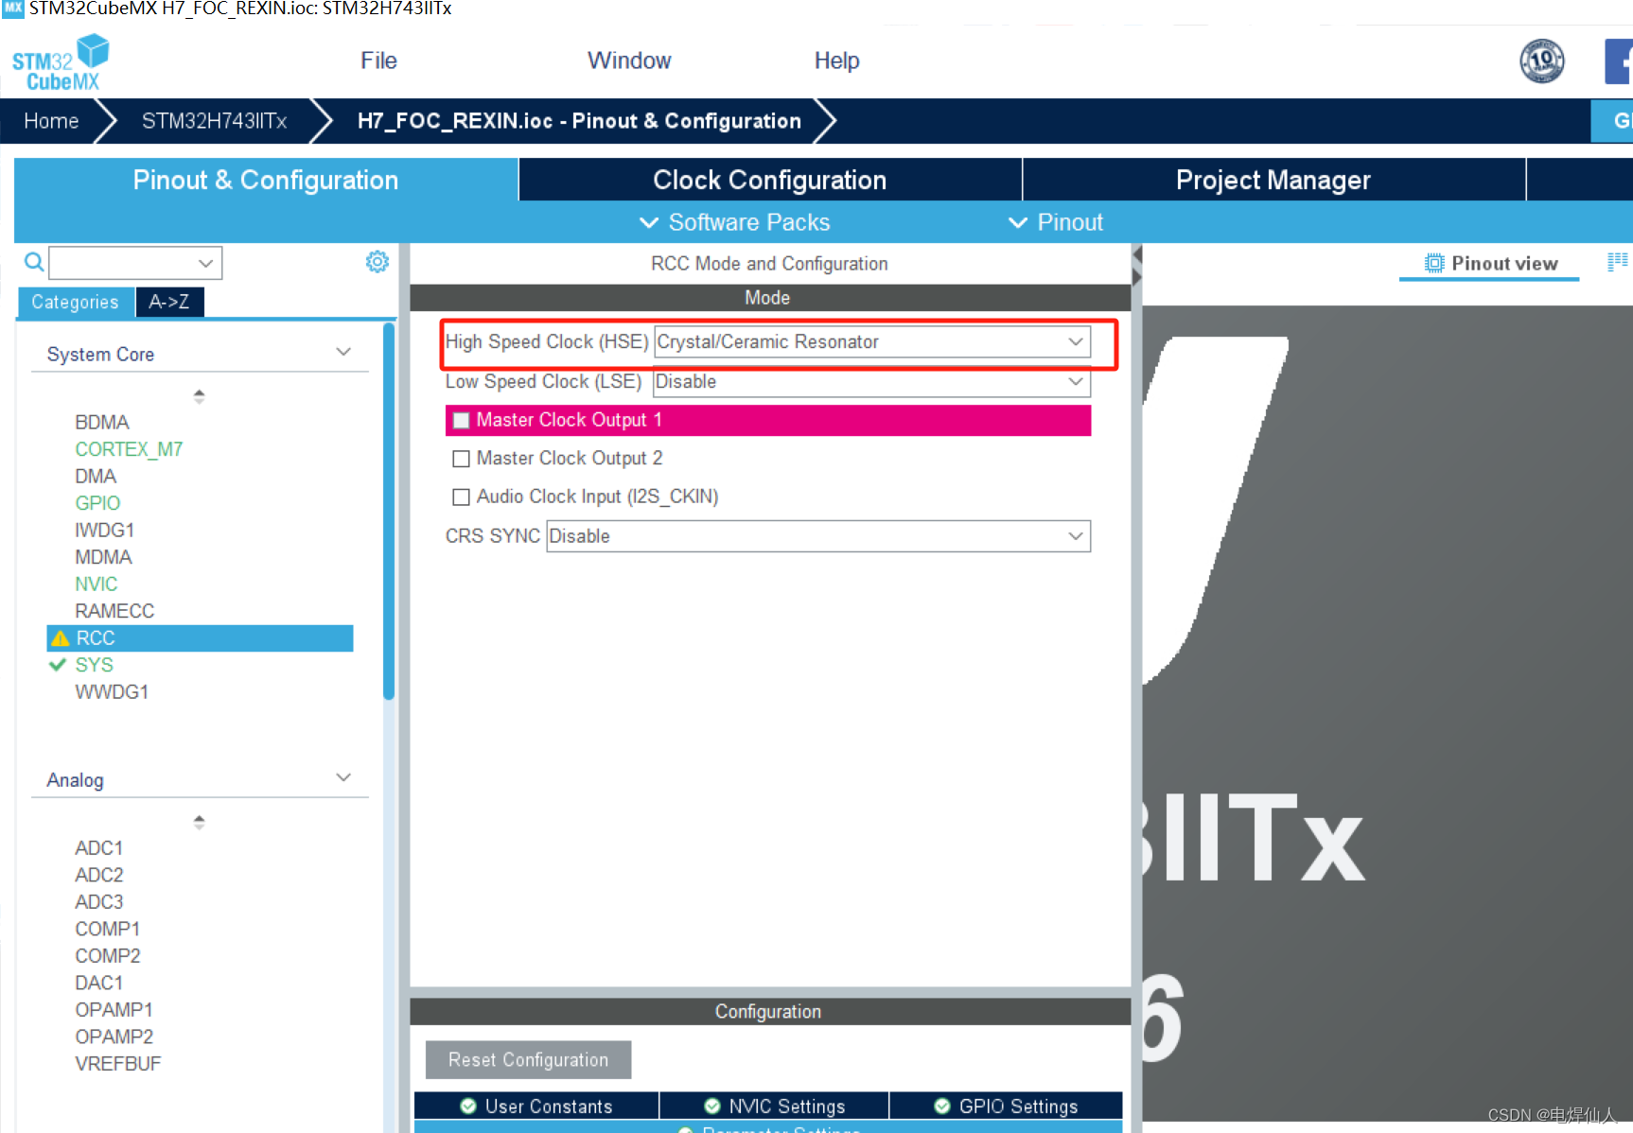This screenshot has height=1133, width=1633.
Task: Click the System Core sort arrows icon
Action: click(199, 396)
